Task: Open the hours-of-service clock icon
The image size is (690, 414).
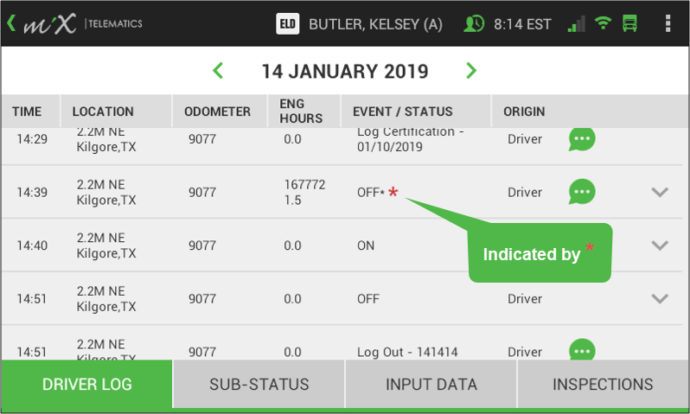Action: 474,23
